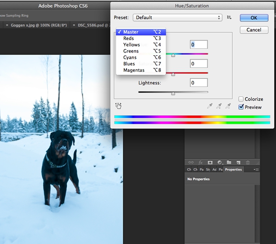Select the Subtract from Sample eyedropper
The image size is (276, 244).
228,106
